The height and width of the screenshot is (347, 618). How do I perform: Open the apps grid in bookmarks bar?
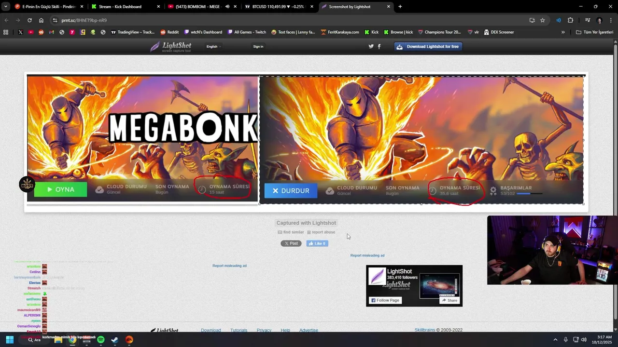(x=6, y=32)
